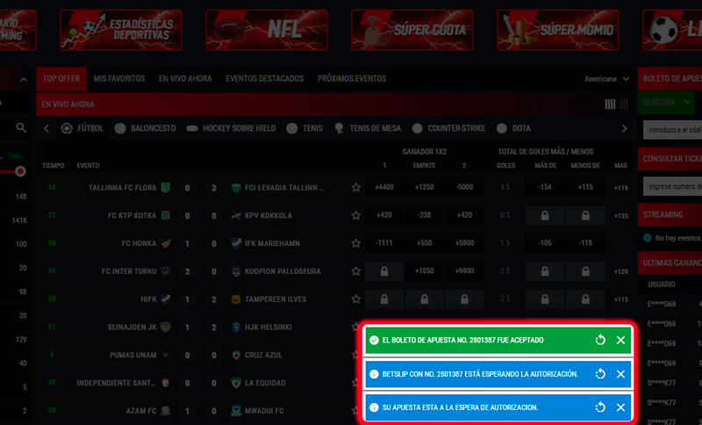Viewport: 702px width, 425px height.
Task: Select over 4.5 goals at -154
Action: pos(545,187)
